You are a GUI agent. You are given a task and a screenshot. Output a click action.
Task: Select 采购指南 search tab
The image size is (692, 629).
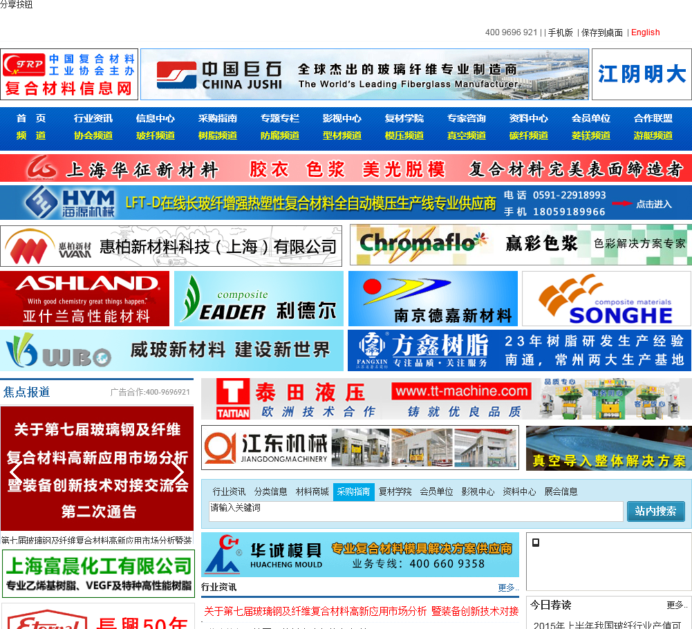click(x=353, y=491)
